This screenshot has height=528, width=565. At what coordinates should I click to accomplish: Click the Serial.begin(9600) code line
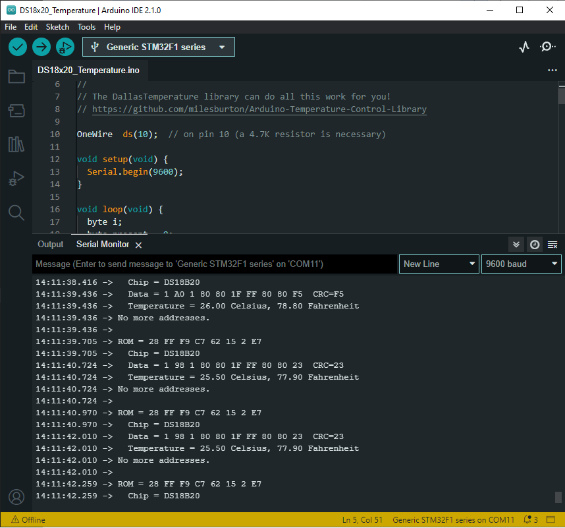coord(135,172)
